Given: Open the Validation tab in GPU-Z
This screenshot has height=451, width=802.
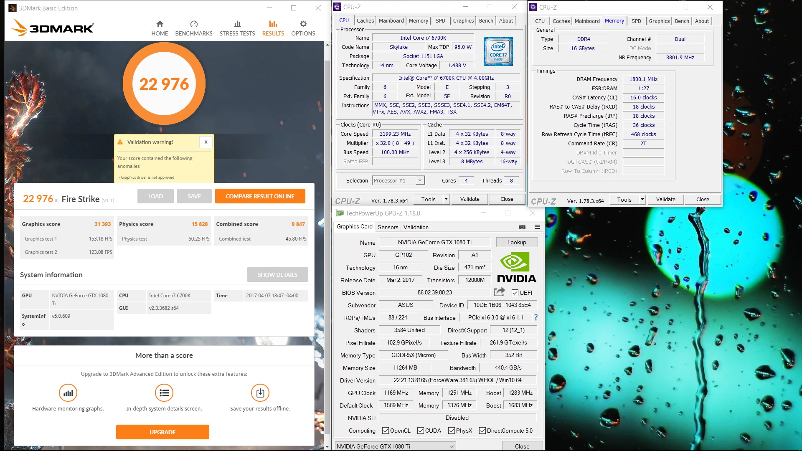Looking at the screenshot, I should 416,227.
